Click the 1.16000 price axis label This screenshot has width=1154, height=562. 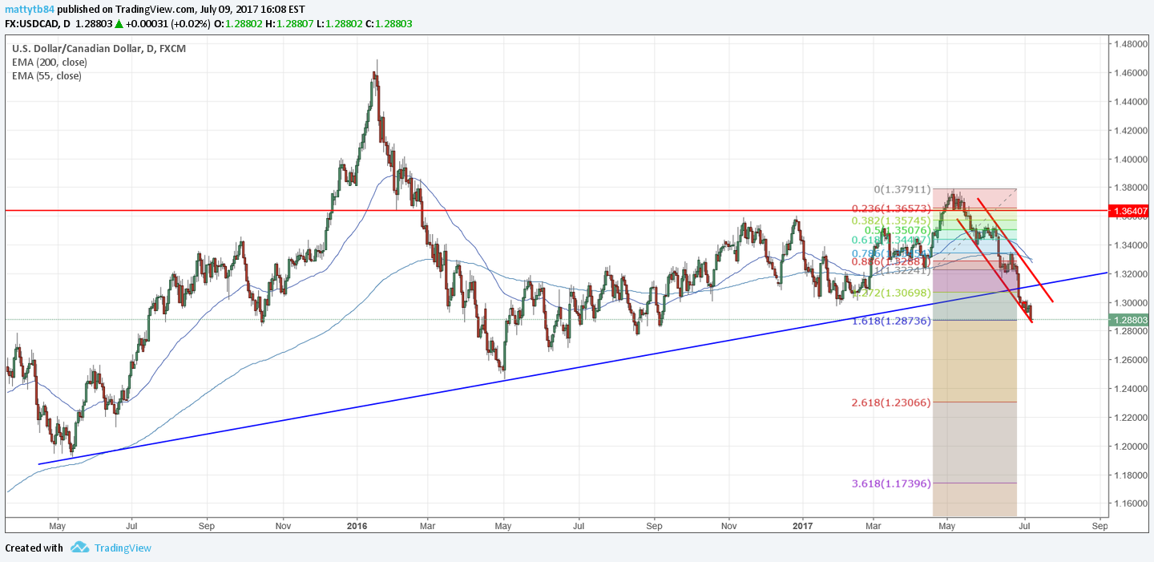coord(1129,503)
